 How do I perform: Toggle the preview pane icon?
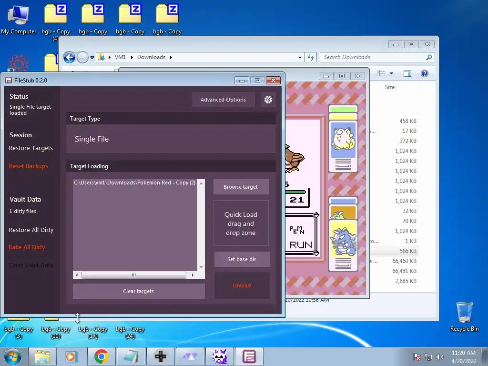tap(407, 73)
